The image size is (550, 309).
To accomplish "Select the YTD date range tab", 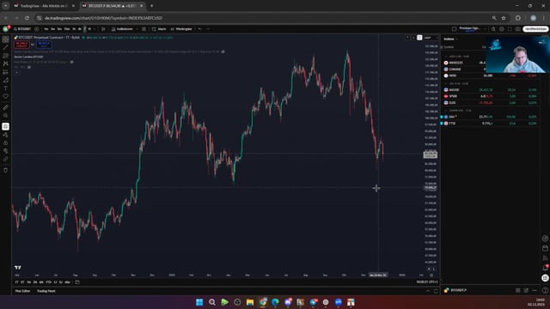I will click(48, 282).
